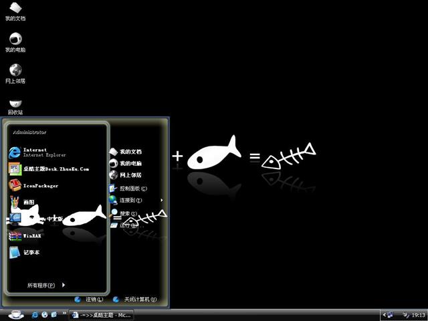Open 控制面板 in the Start menu
The height and width of the screenshot is (321, 428).
coord(132,188)
